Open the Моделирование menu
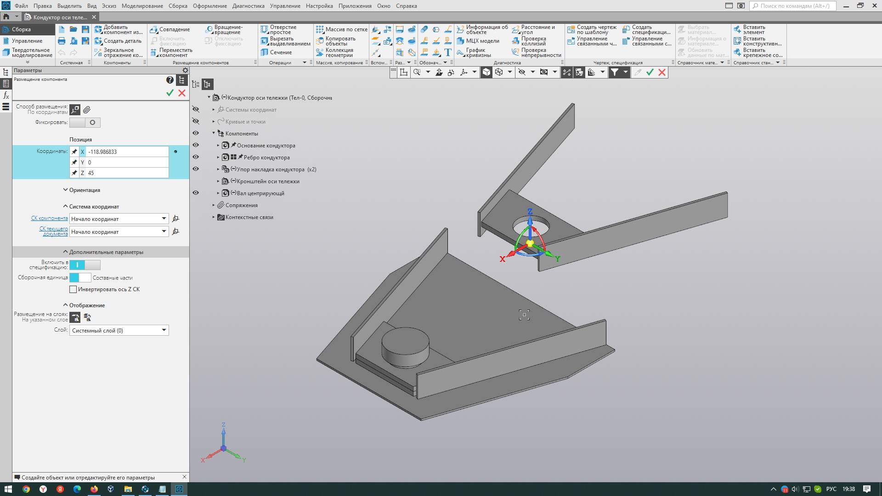 (x=142, y=6)
